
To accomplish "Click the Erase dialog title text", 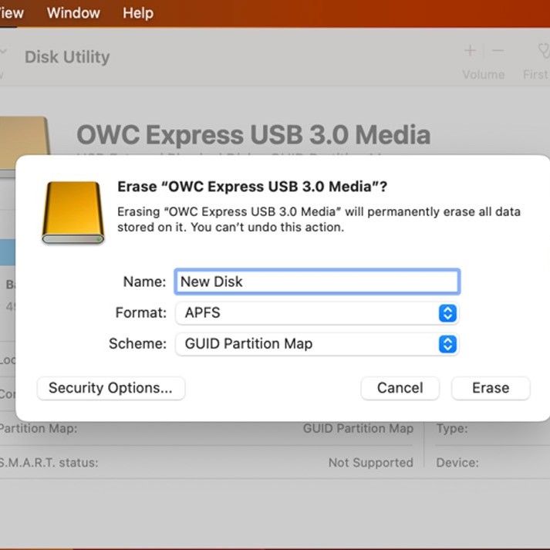I will [x=252, y=187].
